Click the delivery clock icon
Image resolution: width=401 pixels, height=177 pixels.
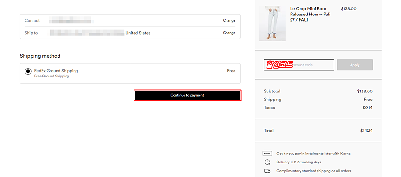(267, 162)
